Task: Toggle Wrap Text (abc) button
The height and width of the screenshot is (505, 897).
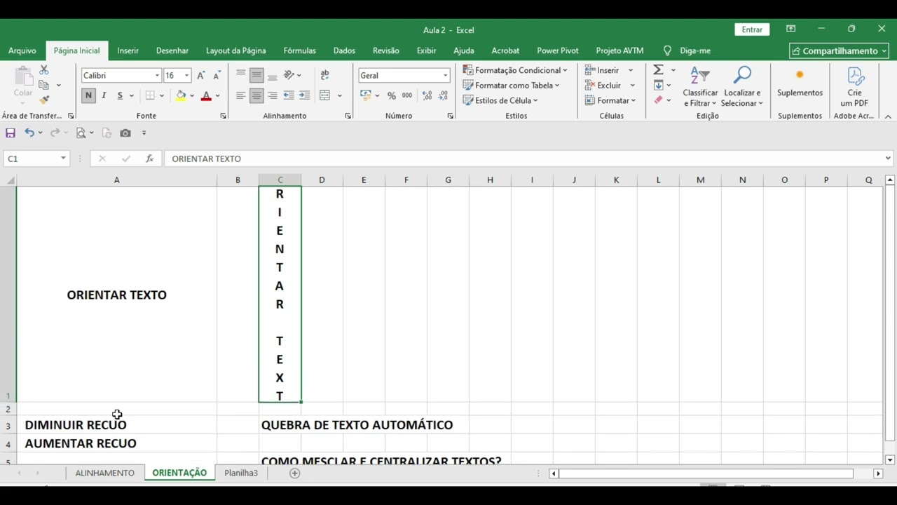Action: (324, 75)
